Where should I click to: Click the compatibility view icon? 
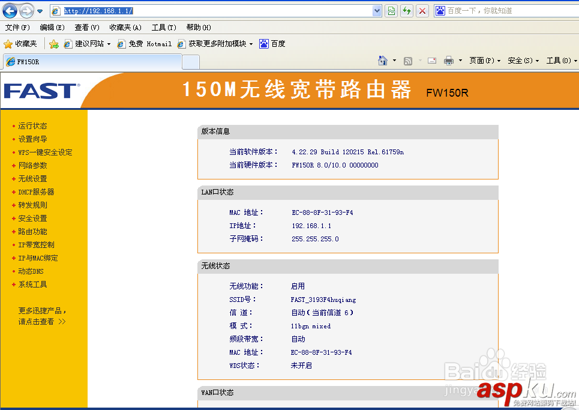(x=391, y=11)
